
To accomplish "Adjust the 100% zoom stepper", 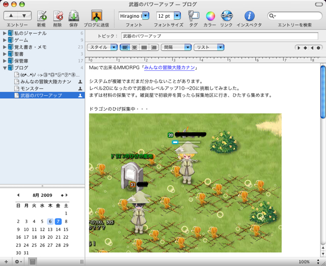I will (x=318, y=261).
